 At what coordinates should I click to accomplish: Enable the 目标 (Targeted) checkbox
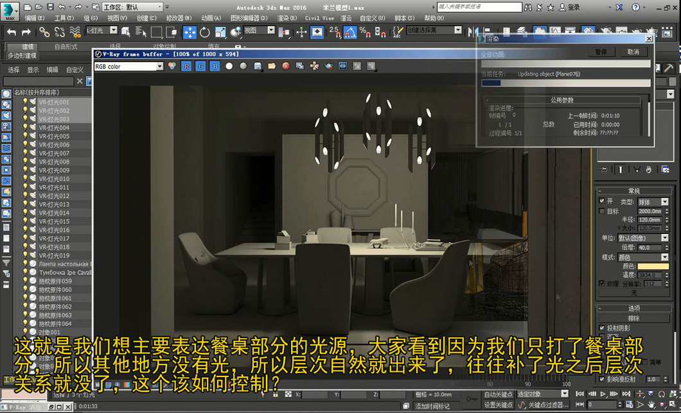pos(602,211)
